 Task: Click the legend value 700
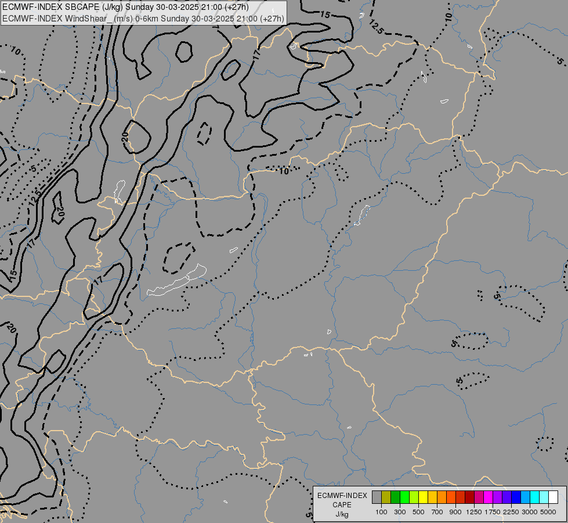pyautogui.click(x=437, y=512)
